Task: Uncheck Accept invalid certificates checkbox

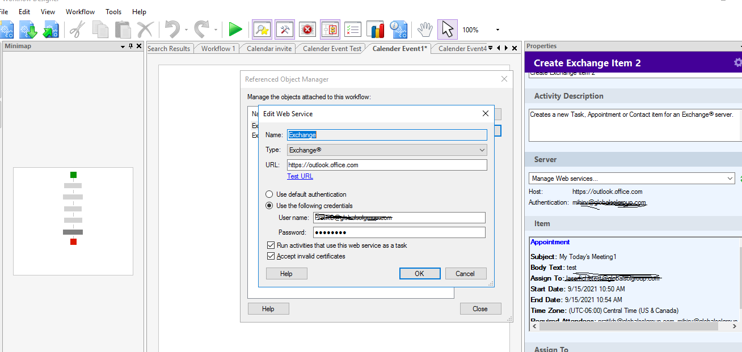Action: (x=271, y=256)
